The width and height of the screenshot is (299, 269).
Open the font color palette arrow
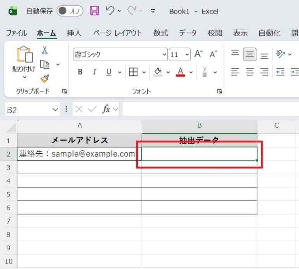pos(191,72)
